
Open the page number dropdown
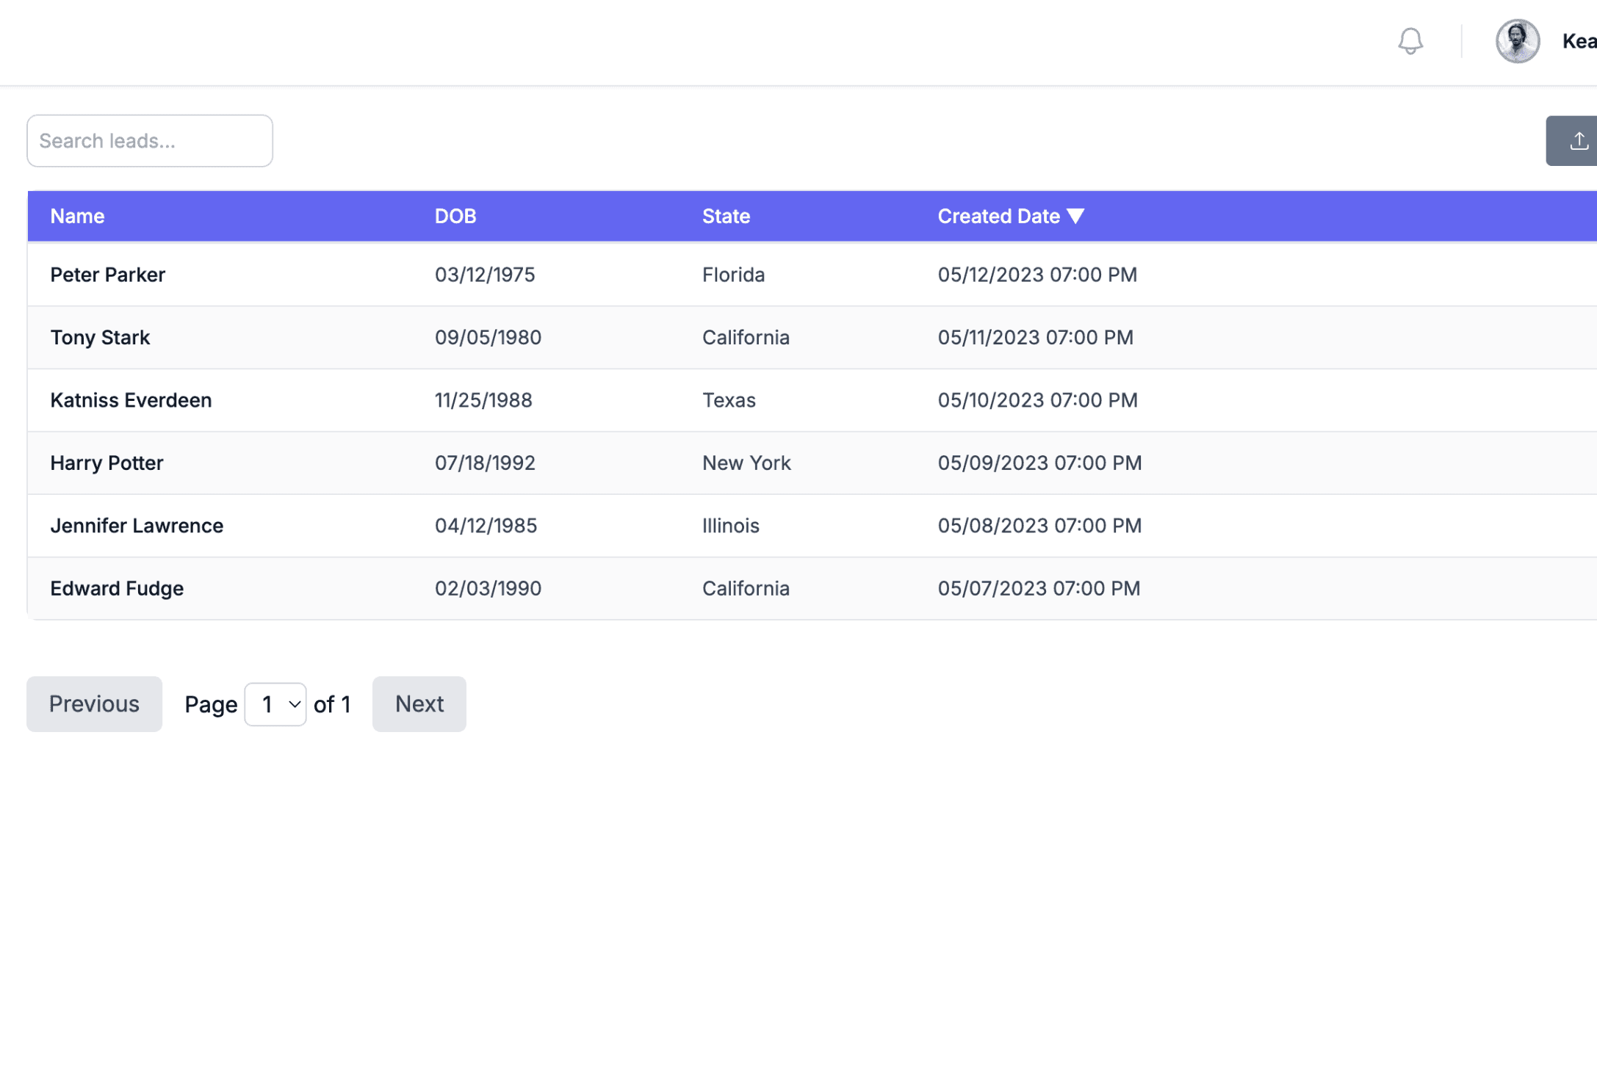(x=275, y=705)
